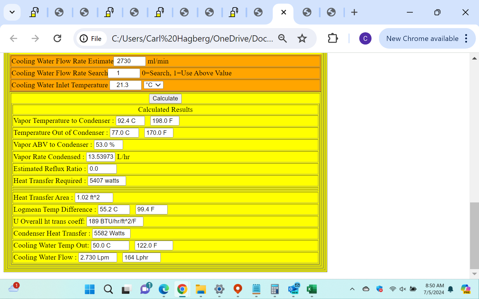Switch to the third browser tab
This screenshot has width=479, height=299.
click(x=84, y=12)
